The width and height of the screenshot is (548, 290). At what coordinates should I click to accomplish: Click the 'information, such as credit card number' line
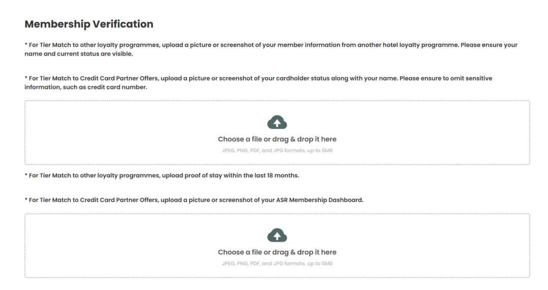(86, 87)
